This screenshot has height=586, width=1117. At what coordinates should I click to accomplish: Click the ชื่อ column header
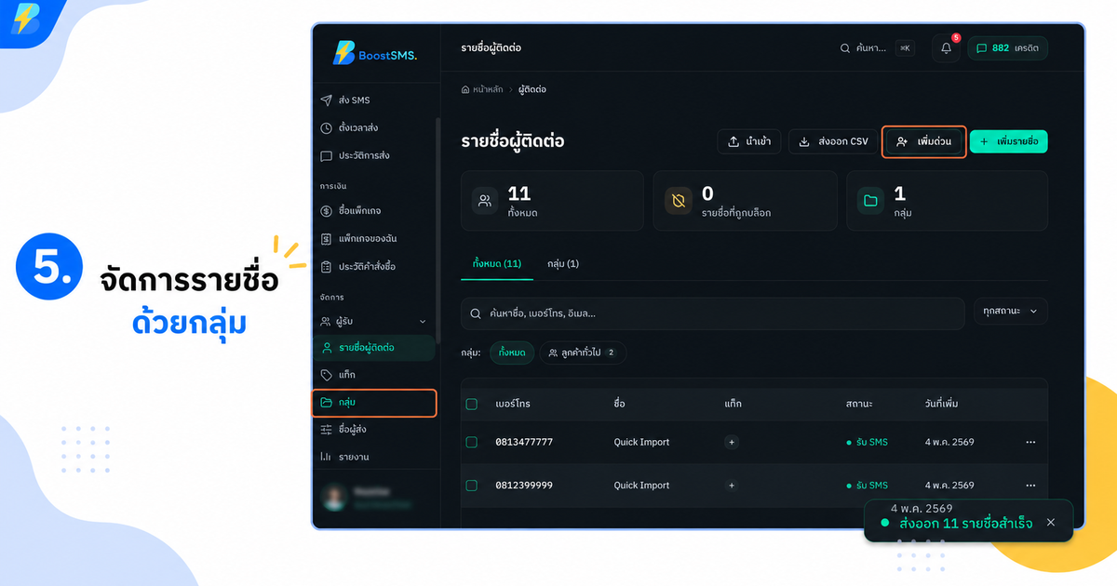pyautogui.click(x=619, y=404)
